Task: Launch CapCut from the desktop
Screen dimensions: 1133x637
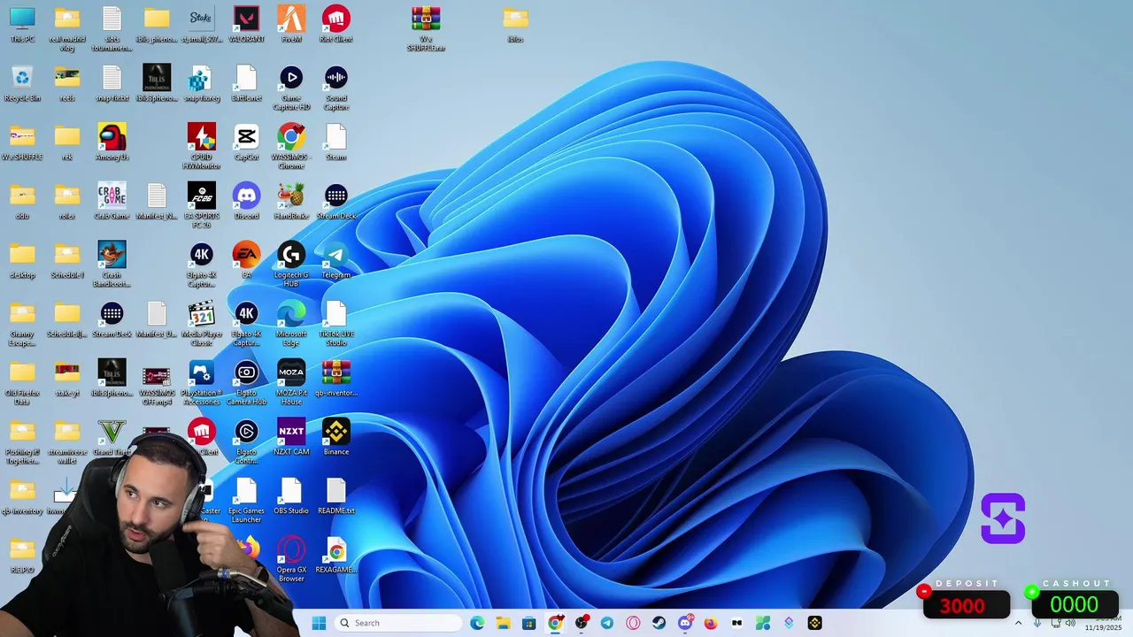Action: (x=246, y=142)
